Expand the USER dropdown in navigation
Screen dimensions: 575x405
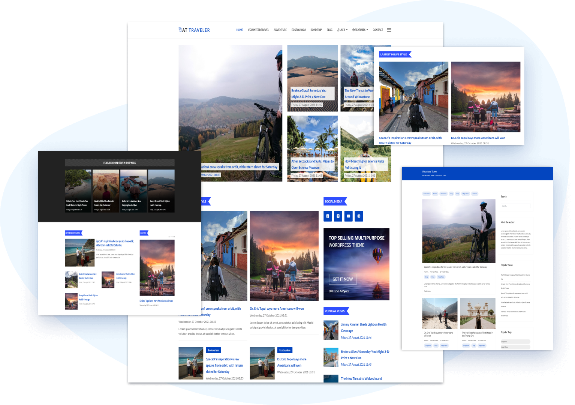(342, 30)
